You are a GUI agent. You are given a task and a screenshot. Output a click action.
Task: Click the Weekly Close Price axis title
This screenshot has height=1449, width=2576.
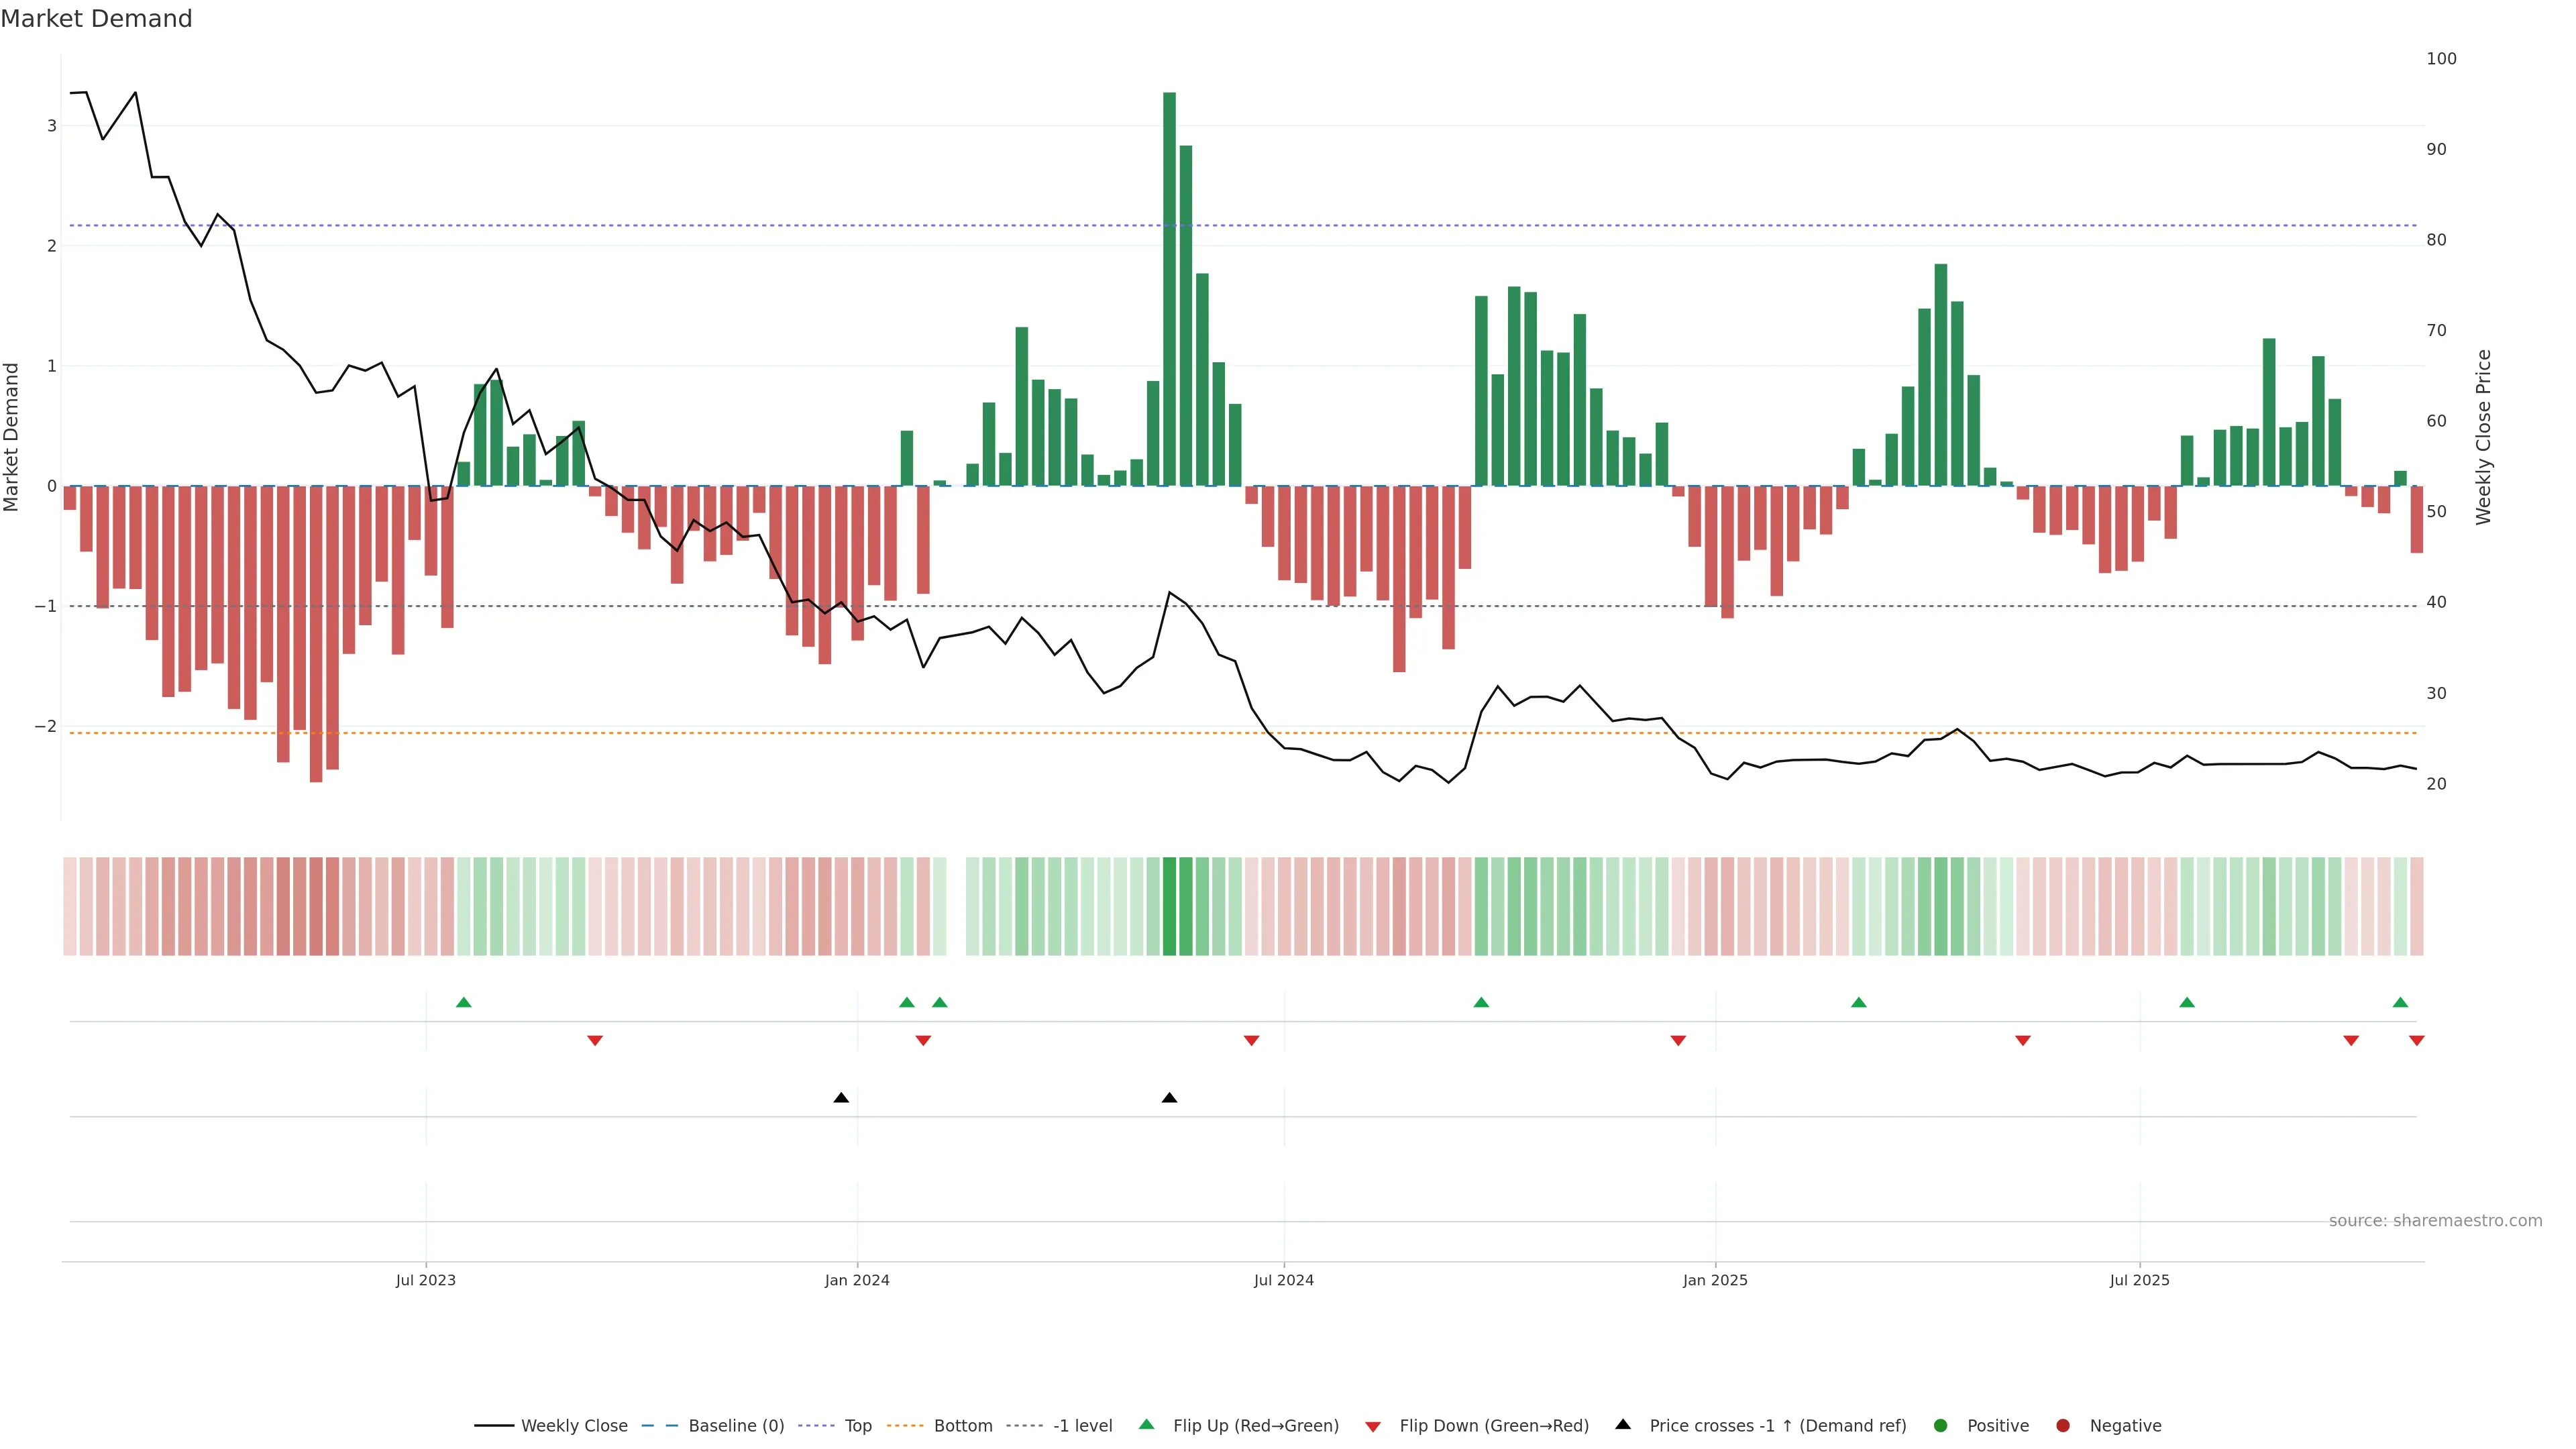(x=2483, y=437)
